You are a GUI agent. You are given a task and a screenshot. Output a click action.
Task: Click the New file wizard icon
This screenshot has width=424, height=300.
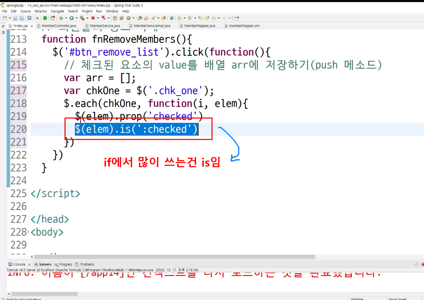coord(5,18)
